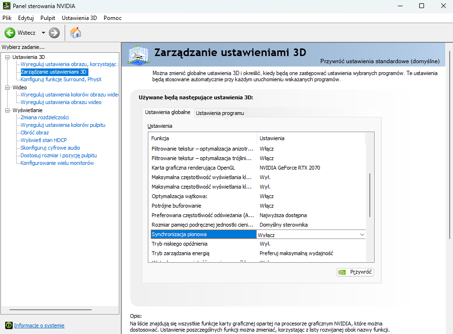Switch to Ustawienia globalne tab
Image resolution: width=453 pixels, height=334 pixels.
click(x=168, y=112)
